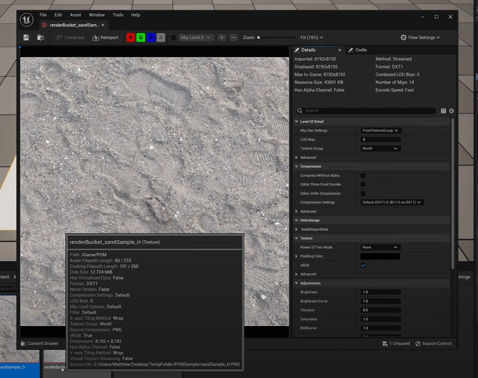Click the 1 Unsaved indicator

[x=396, y=343]
